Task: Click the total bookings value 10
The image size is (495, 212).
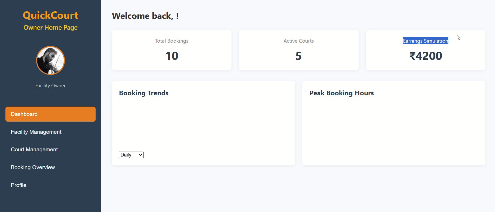Action: (x=172, y=56)
